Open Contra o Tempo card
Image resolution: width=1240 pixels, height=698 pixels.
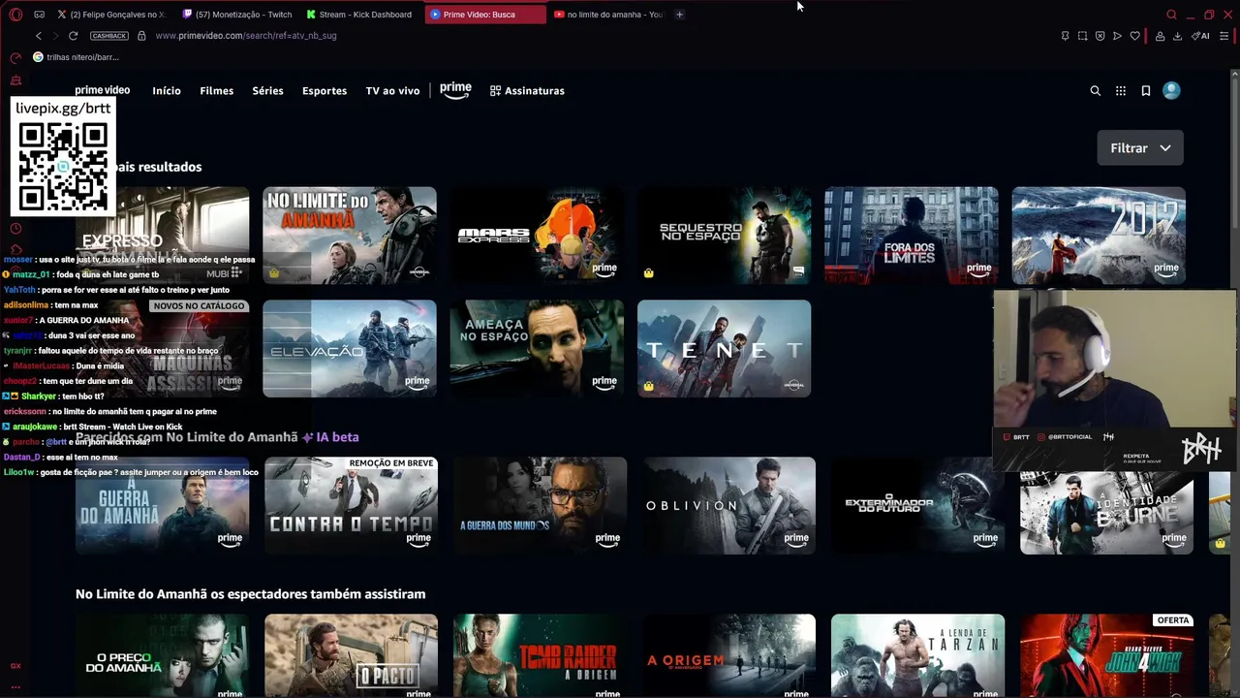tap(351, 506)
